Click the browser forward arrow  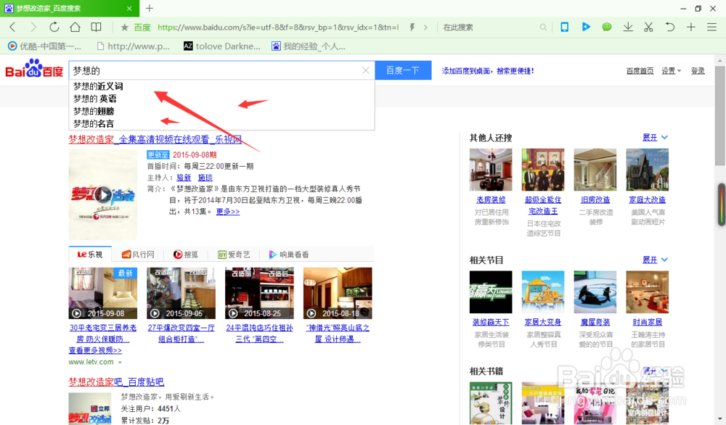(33, 28)
